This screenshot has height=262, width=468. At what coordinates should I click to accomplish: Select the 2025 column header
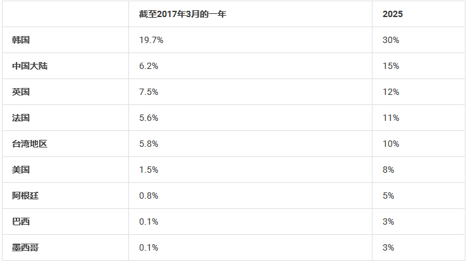tap(393, 14)
